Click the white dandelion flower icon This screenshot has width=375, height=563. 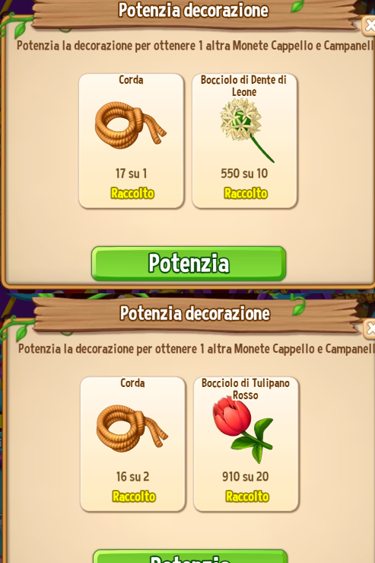(x=246, y=130)
